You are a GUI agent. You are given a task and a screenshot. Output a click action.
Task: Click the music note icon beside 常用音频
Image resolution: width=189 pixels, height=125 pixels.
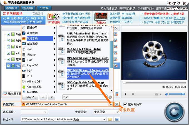(24, 38)
